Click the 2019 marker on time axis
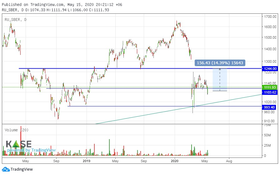Viewport: 280px width, 175px height. coord(87,161)
